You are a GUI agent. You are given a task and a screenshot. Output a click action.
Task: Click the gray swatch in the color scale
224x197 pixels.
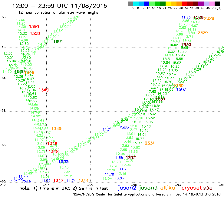point(130,4)
